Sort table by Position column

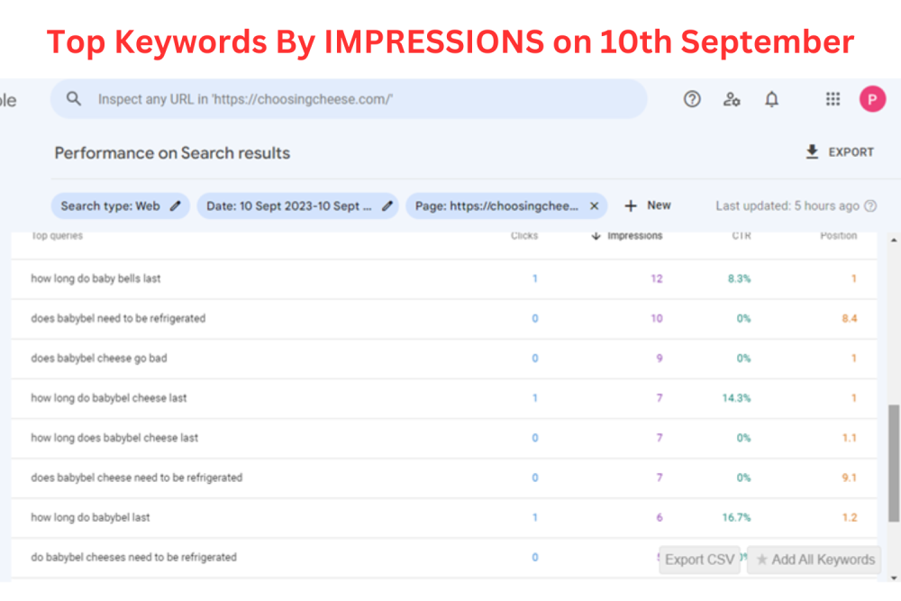(838, 236)
